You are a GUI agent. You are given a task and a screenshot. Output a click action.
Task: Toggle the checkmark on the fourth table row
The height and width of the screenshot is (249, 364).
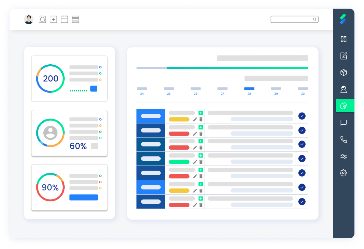coord(302,158)
